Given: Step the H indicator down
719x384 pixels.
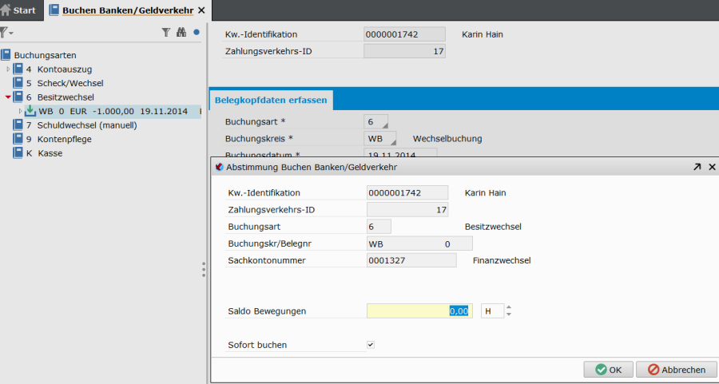Looking at the screenshot, I should point(509,315).
